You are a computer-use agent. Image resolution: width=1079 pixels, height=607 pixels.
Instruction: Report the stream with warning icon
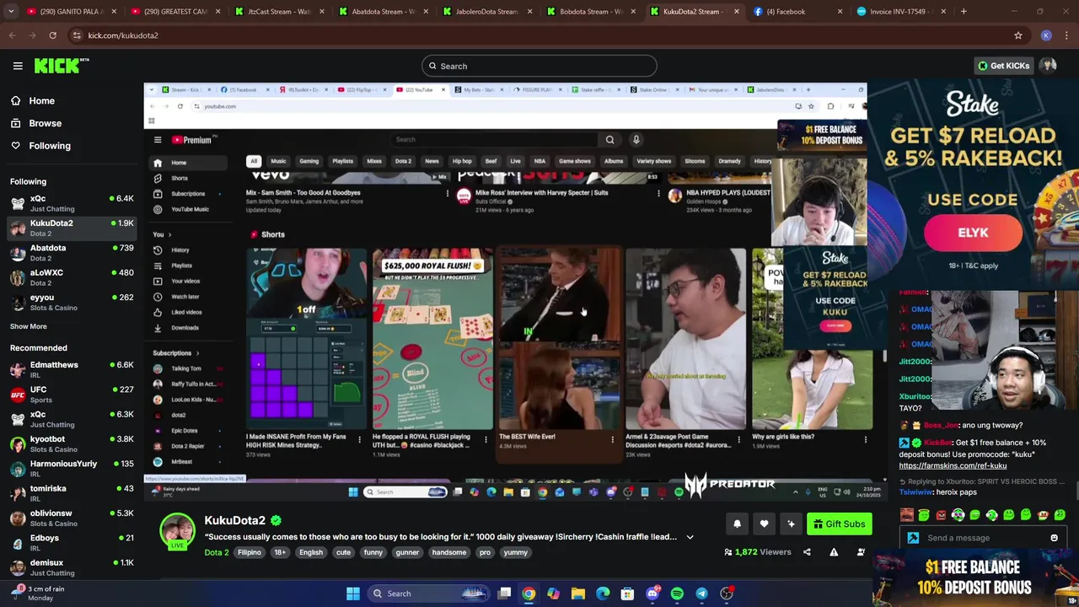click(834, 552)
